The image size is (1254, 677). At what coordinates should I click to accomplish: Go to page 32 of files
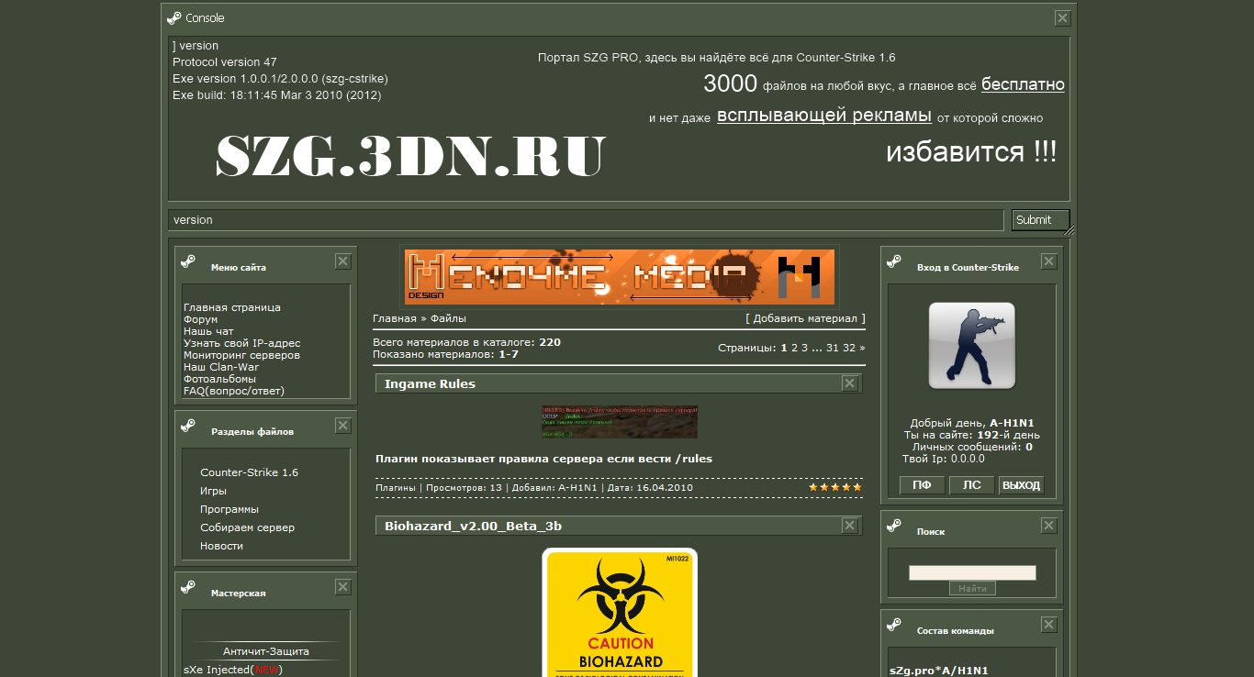(x=849, y=348)
